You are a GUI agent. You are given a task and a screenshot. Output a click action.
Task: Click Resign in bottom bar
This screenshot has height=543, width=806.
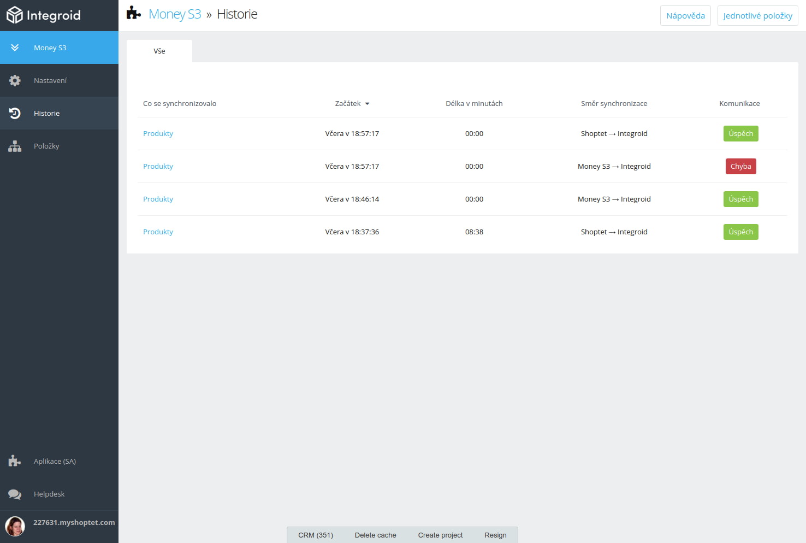point(495,535)
